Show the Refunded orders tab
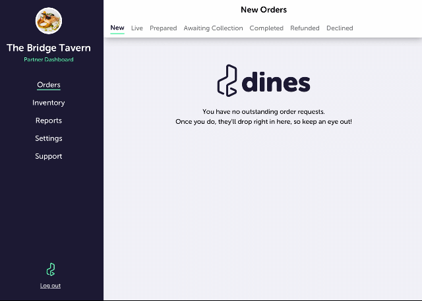The width and height of the screenshot is (422, 301). [305, 28]
